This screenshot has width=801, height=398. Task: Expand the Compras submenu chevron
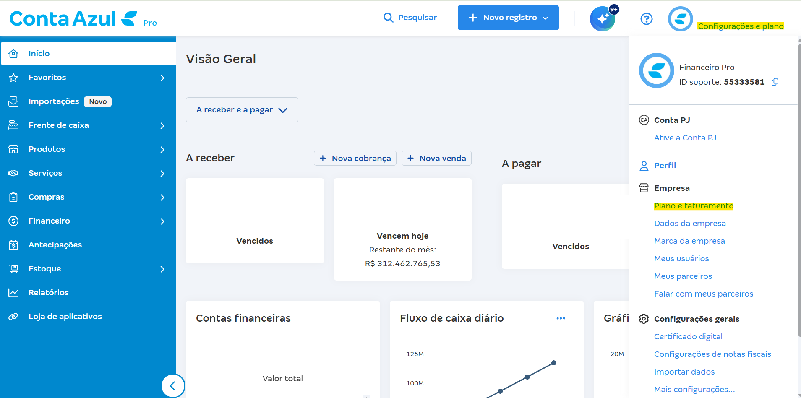coord(162,198)
